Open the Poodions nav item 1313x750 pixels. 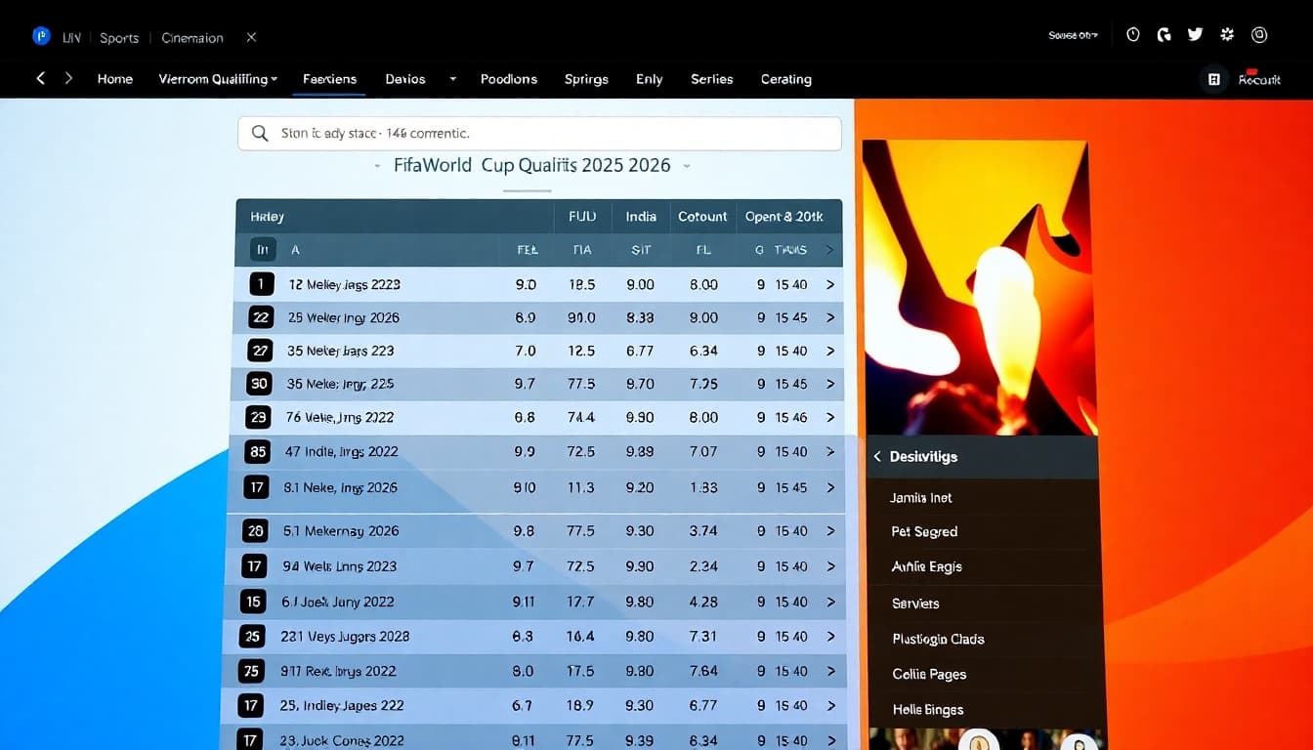(509, 79)
